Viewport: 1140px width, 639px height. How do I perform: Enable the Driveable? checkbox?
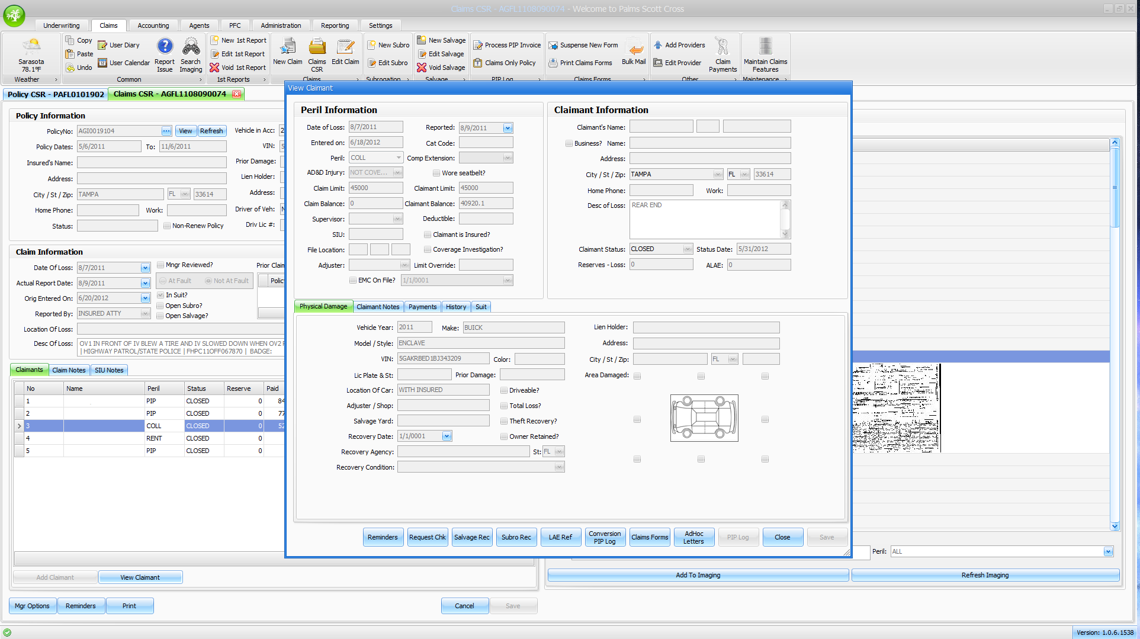coord(504,390)
